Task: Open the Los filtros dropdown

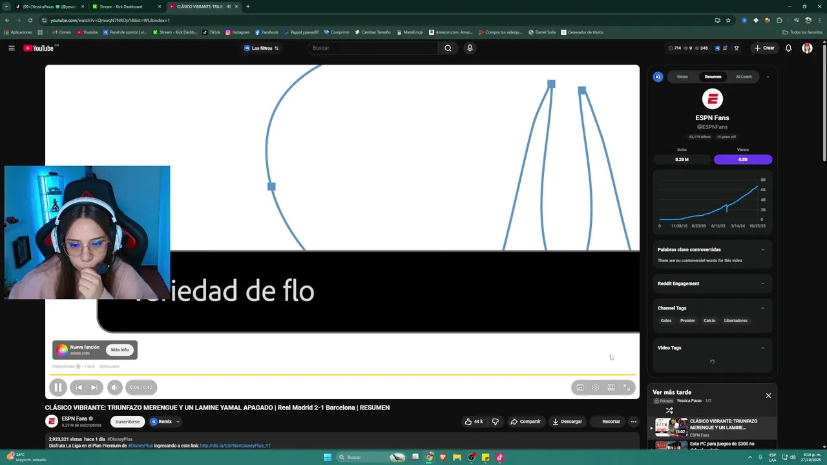Action: pyautogui.click(x=261, y=48)
